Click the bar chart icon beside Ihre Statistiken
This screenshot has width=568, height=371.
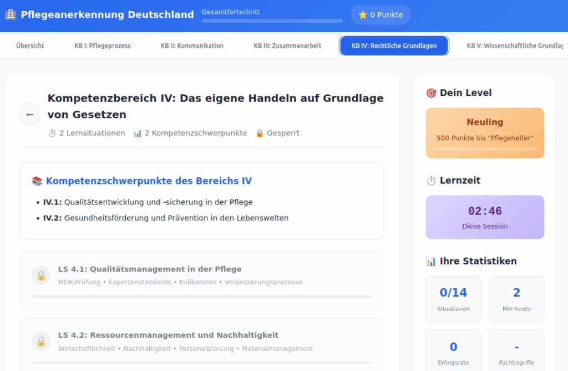click(431, 261)
